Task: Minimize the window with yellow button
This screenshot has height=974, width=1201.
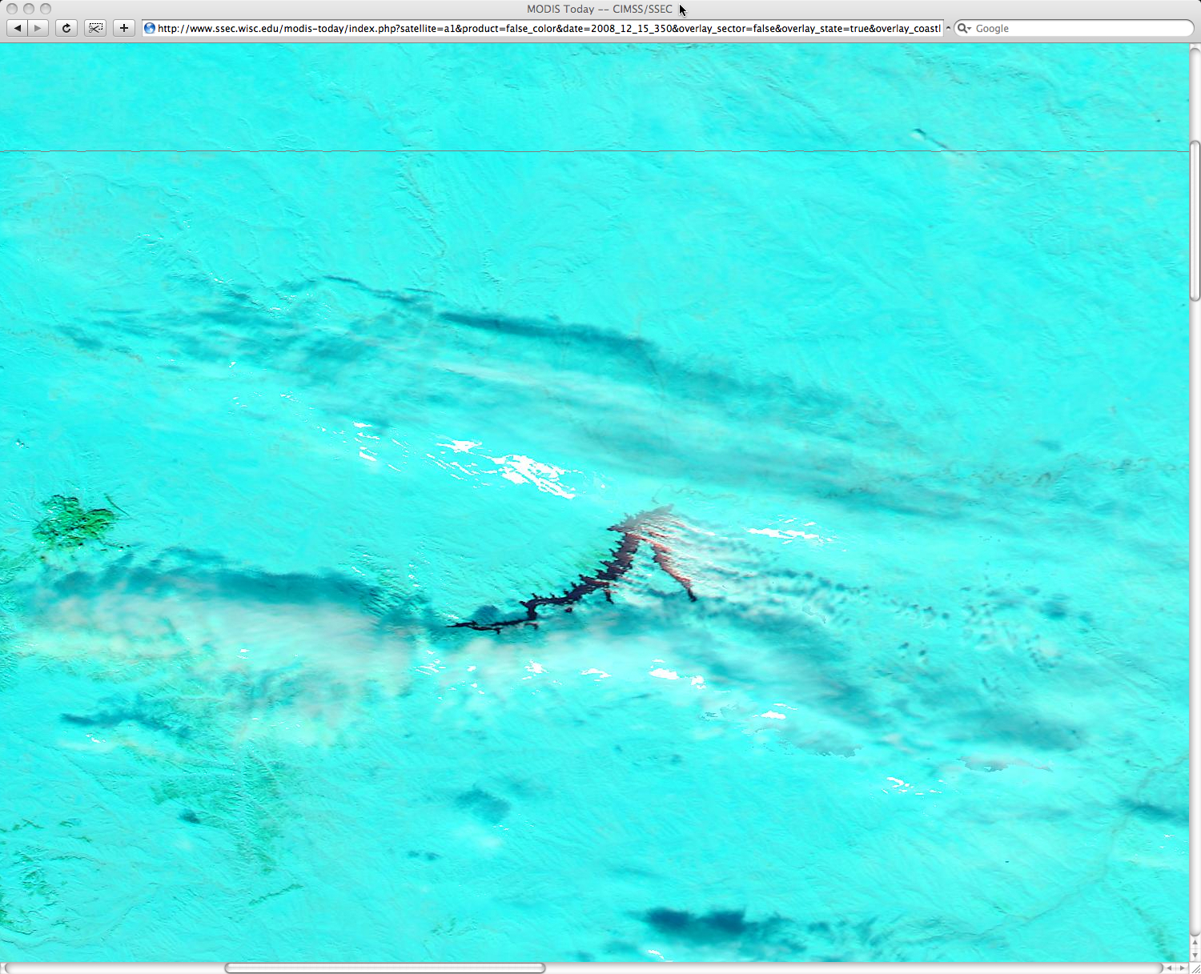Action: click(29, 9)
